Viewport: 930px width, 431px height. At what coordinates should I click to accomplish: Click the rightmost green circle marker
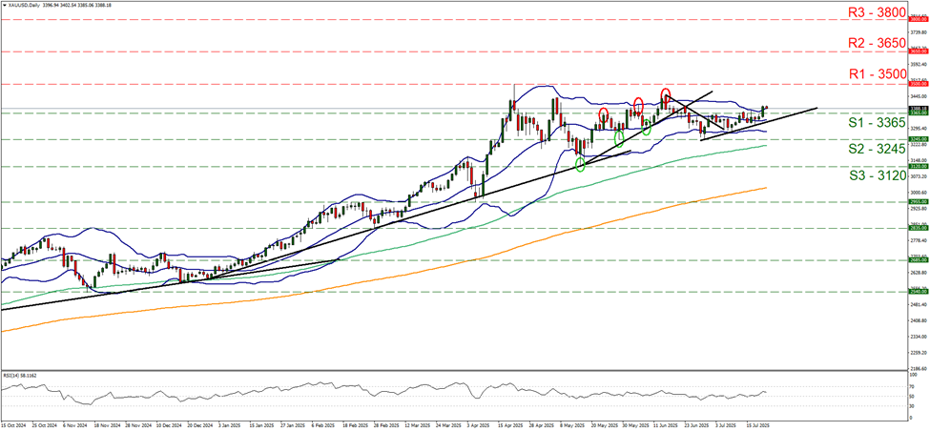[647, 127]
